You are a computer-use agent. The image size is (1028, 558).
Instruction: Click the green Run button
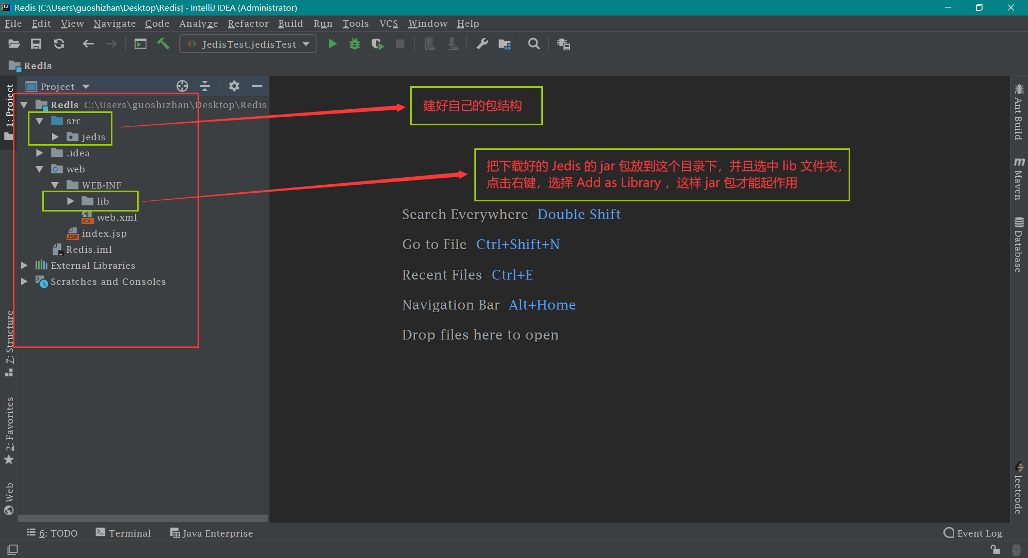point(332,44)
